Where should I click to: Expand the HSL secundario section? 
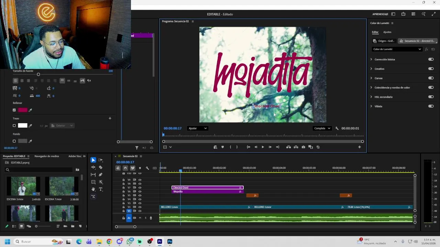(x=371, y=97)
